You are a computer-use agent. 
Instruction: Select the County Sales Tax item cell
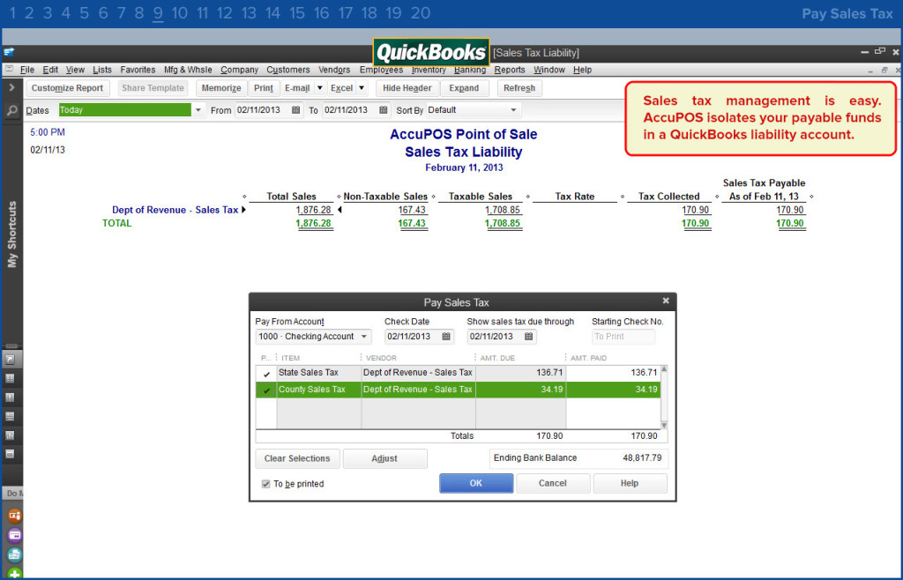319,390
